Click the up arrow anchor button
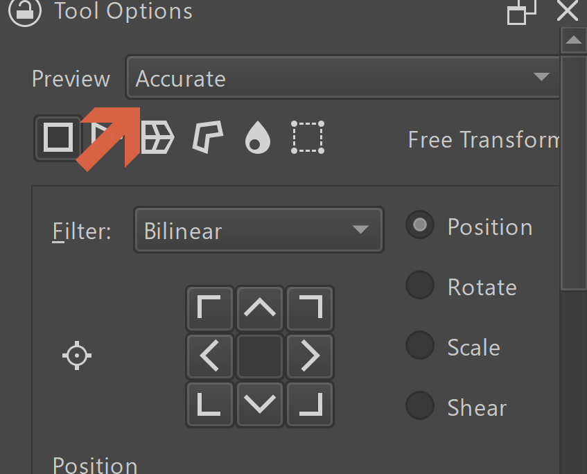This screenshot has height=474, width=587. pos(260,308)
